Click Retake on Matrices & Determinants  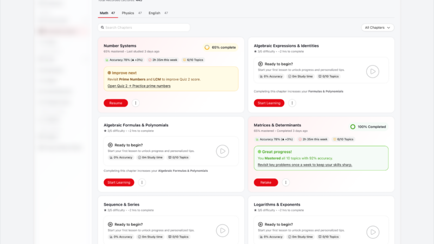266,182
